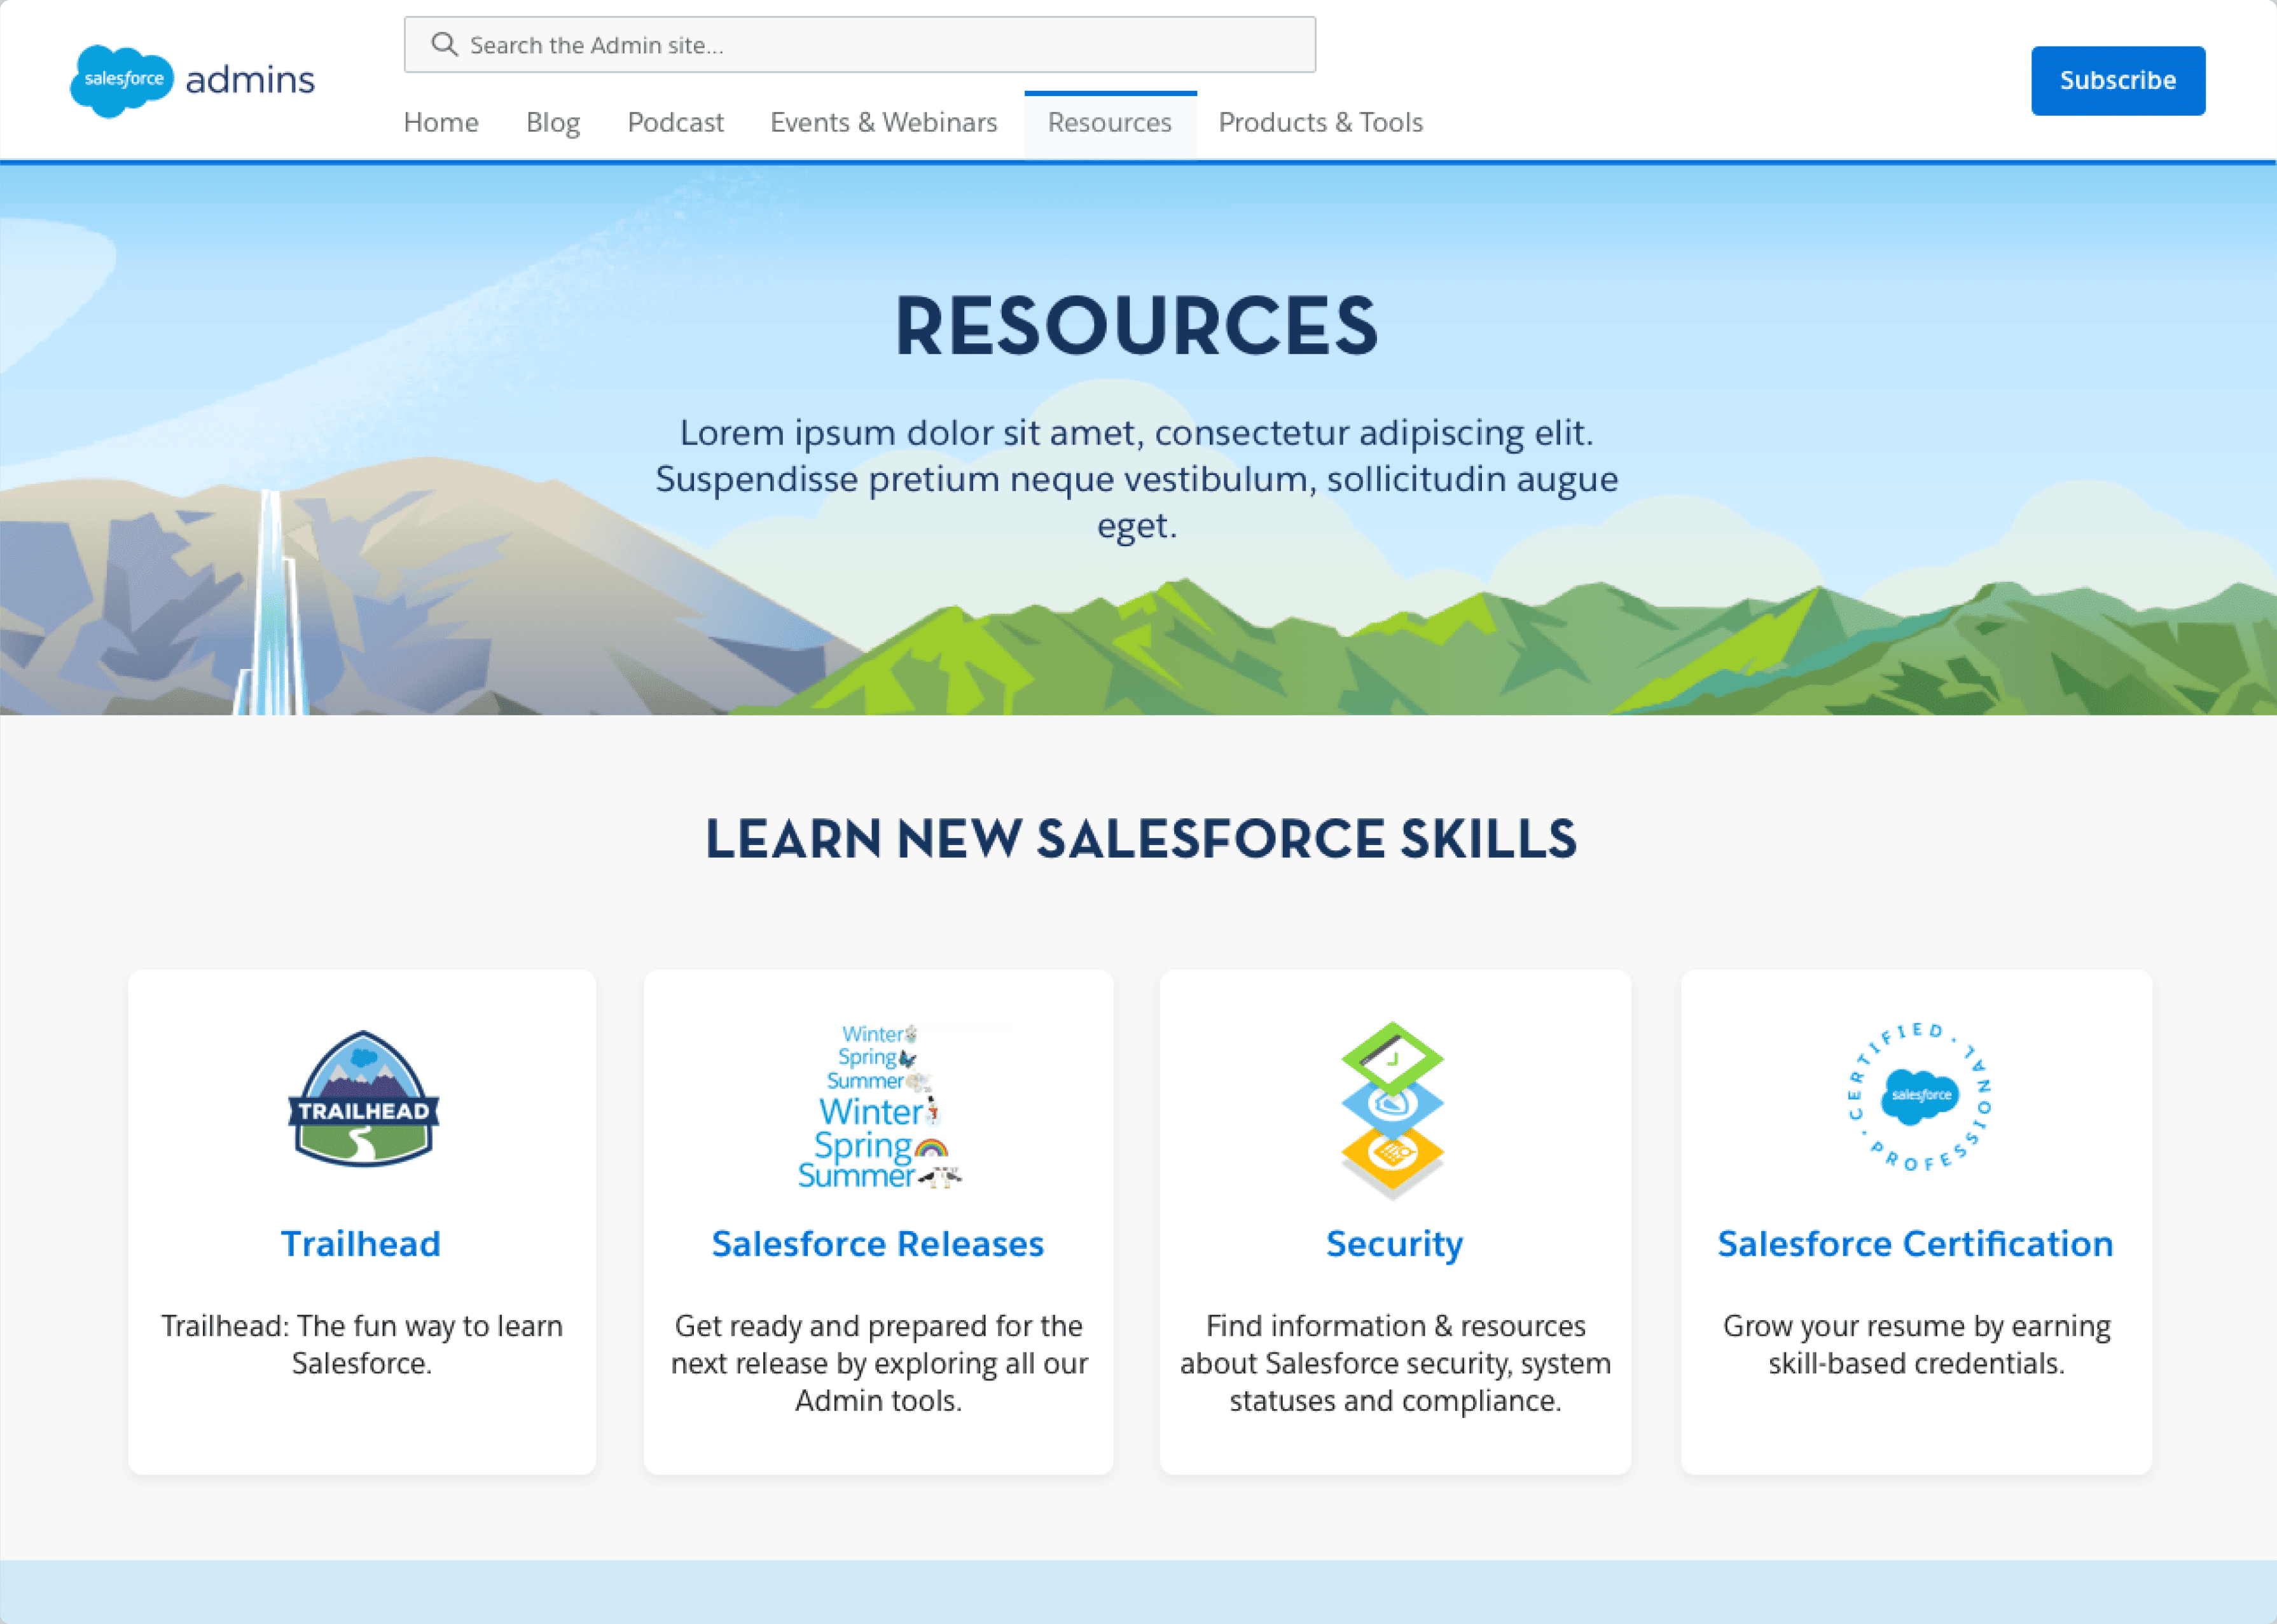
Task: Click the 'admins' wordmark text
Action: [x=250, y=79]
